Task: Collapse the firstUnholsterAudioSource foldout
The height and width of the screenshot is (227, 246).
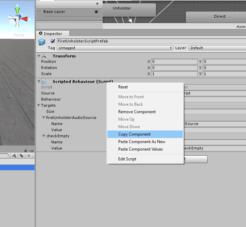Action: pyautogui.click(x=43, y=118)
